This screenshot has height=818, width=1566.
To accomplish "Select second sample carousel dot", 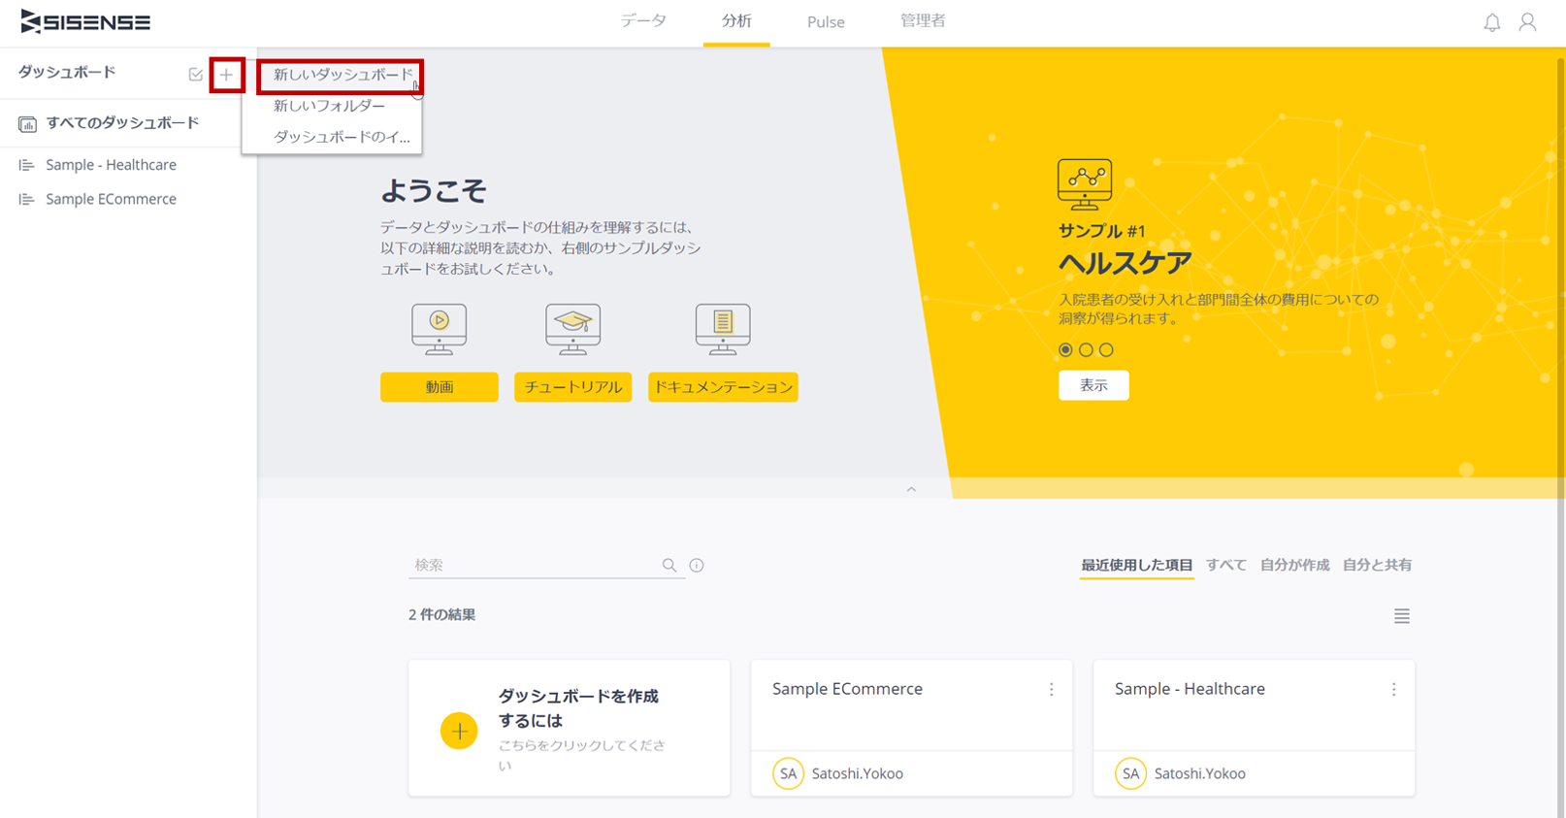I will pyautogui.click(x=1086, y=349).
